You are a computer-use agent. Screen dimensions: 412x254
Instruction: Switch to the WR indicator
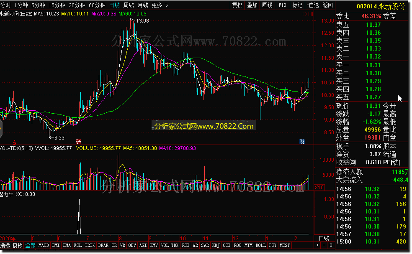pos(196,245)
